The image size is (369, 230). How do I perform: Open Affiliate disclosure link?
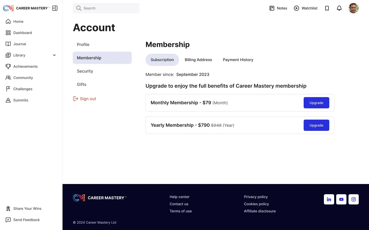[260, 211]
